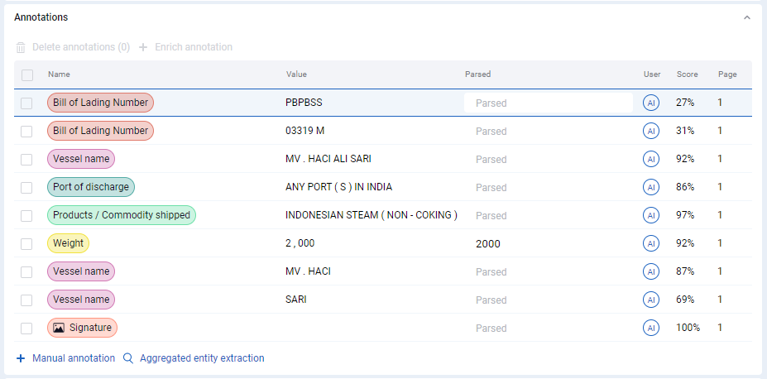The height and width of the screenshot is (379, 767).
Task: Click the AI user badge in PBPBSS row
Action: [650, 103]
